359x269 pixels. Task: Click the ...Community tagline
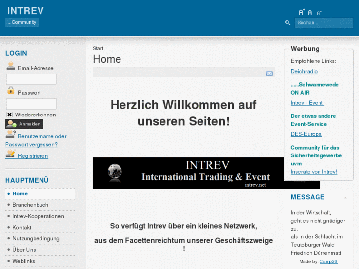point(22,22)
